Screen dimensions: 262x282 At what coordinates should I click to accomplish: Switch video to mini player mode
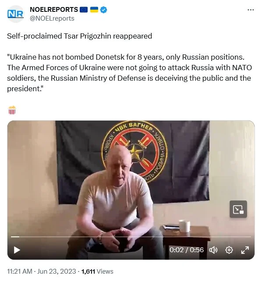coord(238,209)
